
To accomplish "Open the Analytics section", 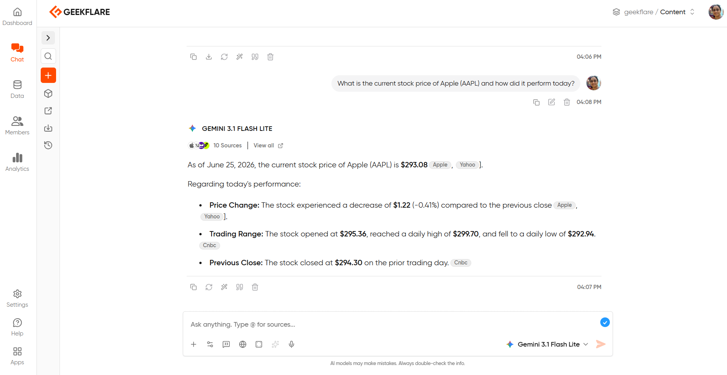I will coord(17,162).
